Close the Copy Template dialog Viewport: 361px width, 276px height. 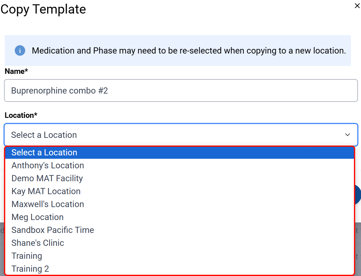point(357,6)
